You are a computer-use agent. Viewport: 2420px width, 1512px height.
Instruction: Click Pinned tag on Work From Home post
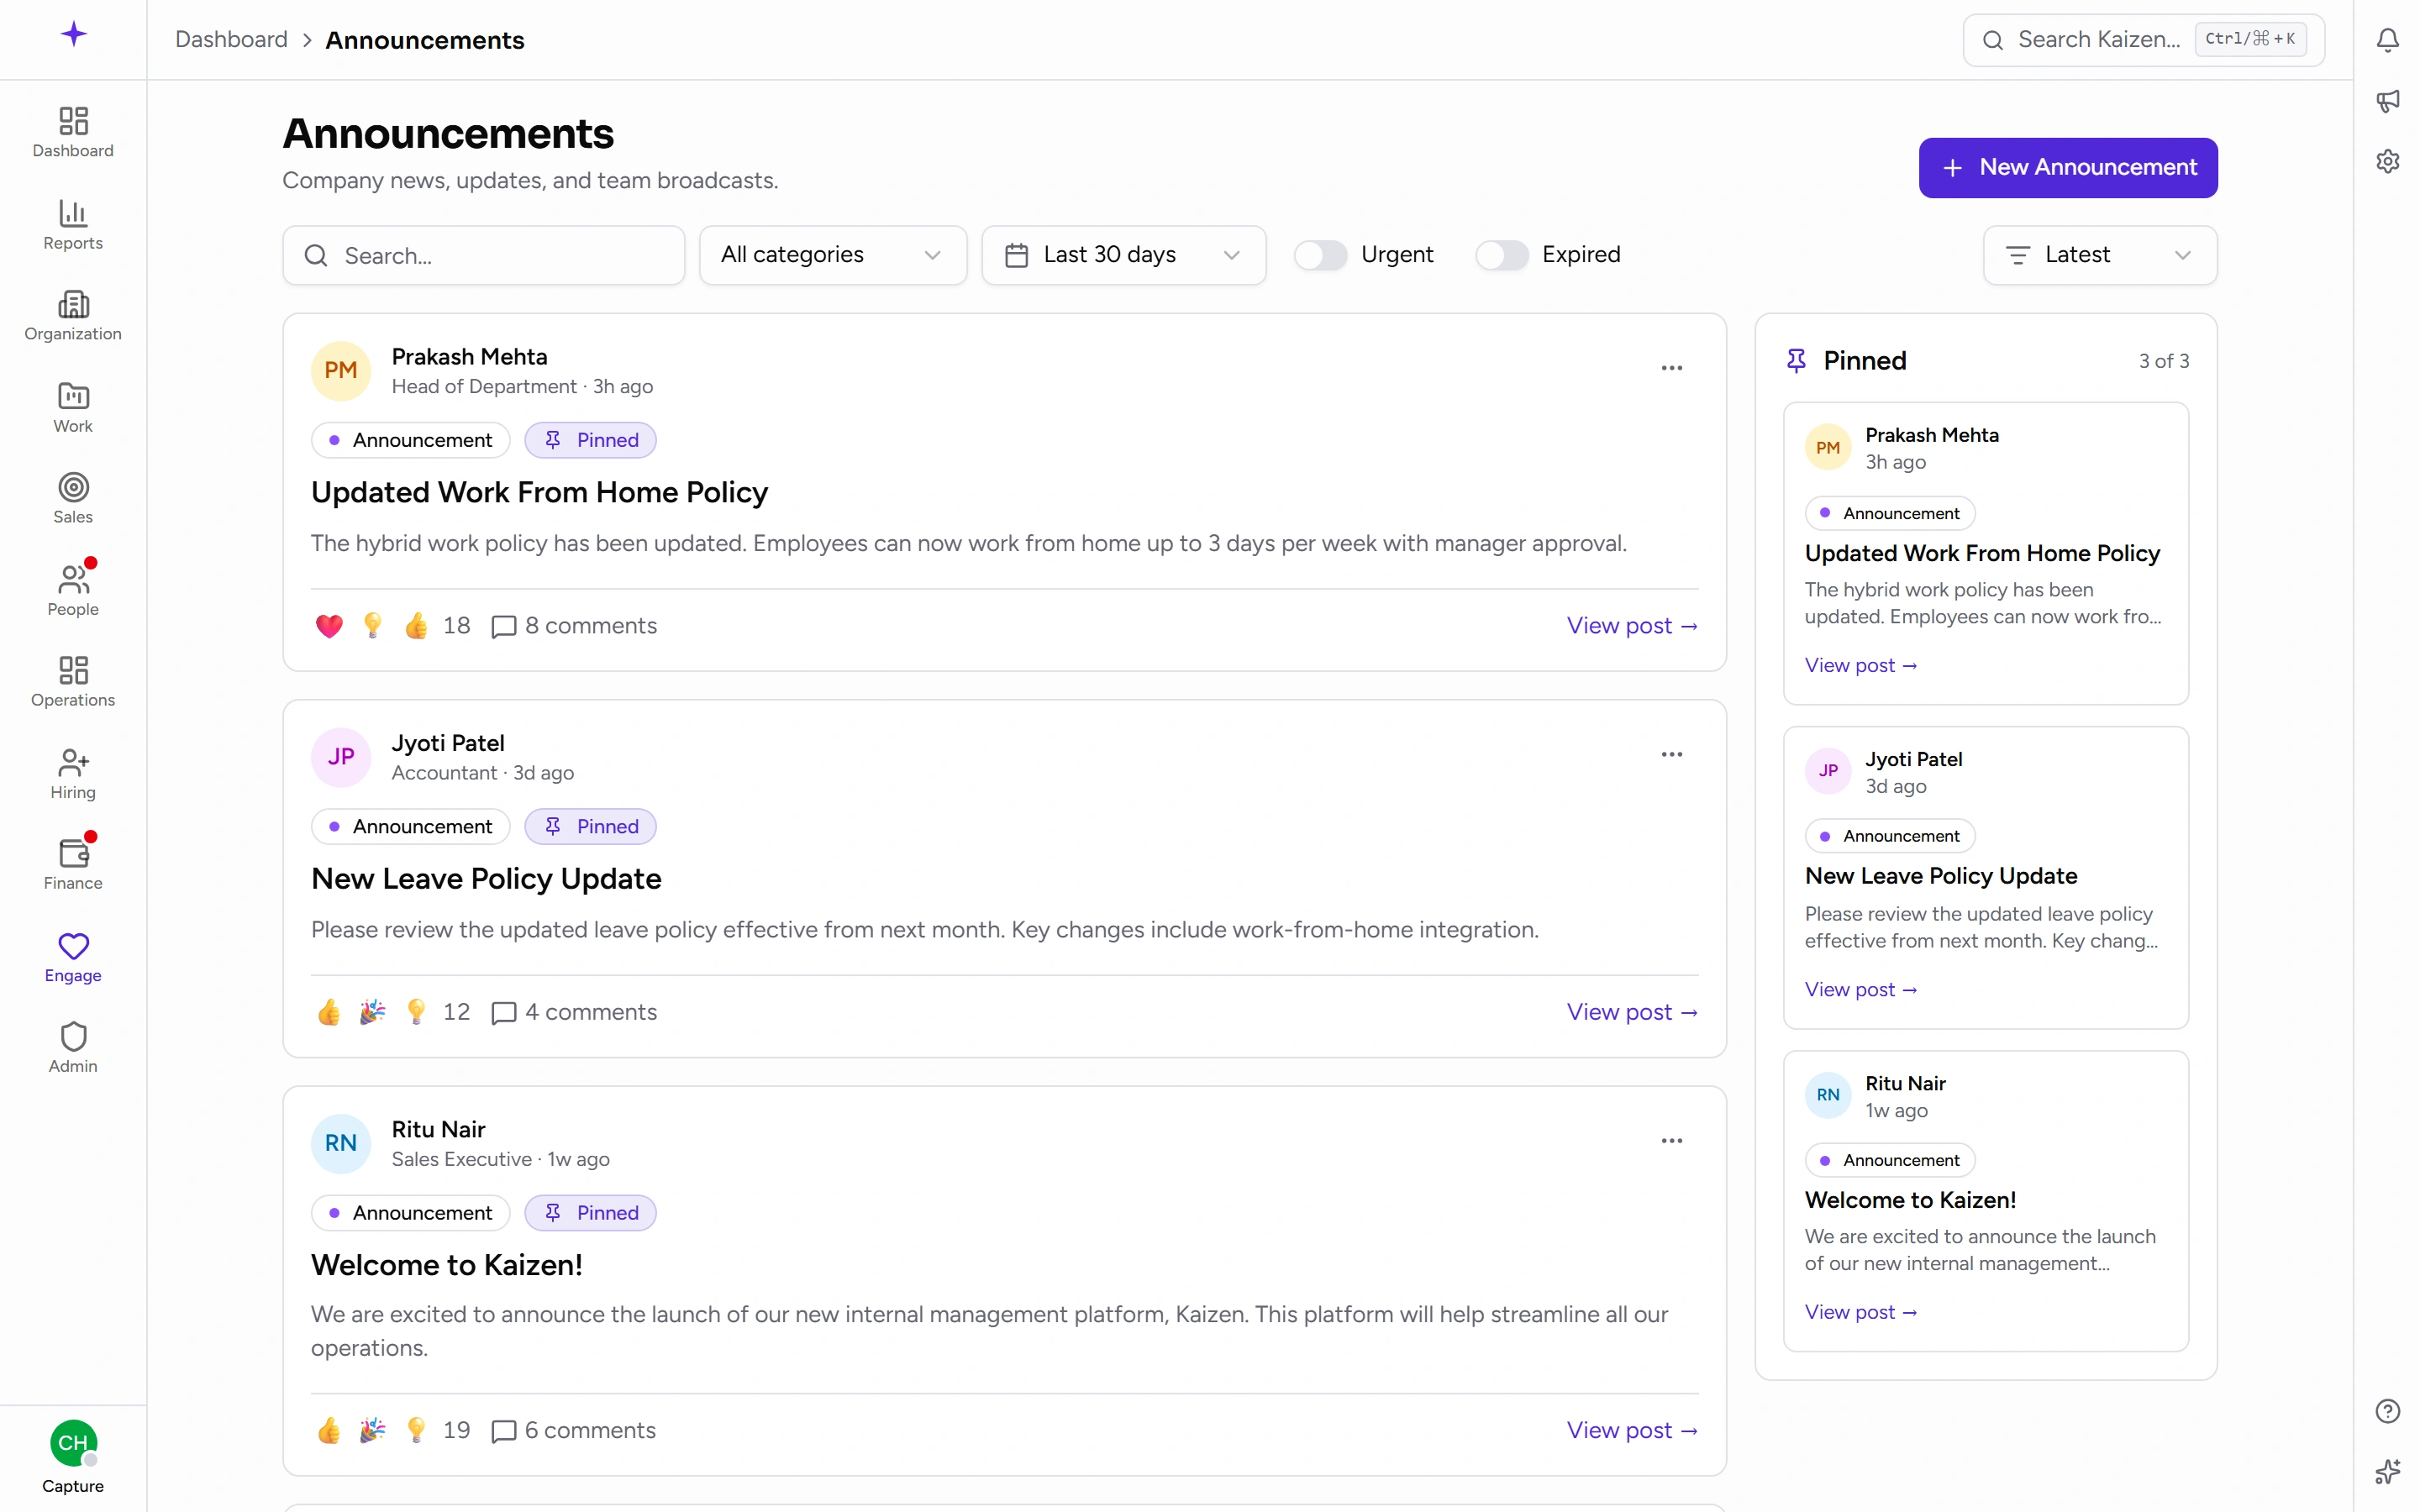point(590,441)
